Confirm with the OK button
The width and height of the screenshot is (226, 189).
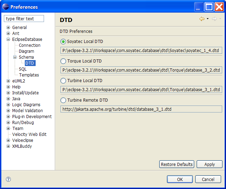[180, 179]
